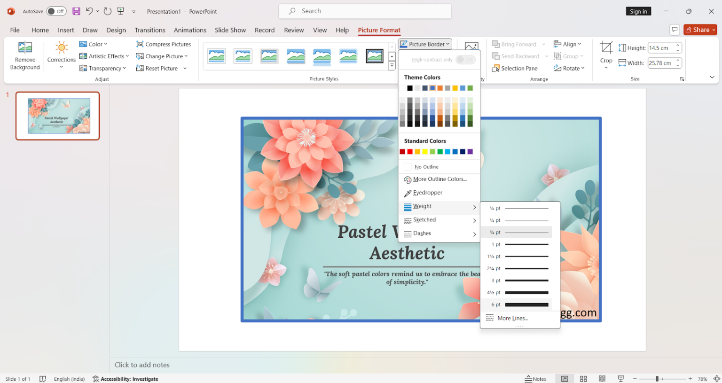Screen dimensions: 722x383
Task: Choose More Outline Colors option
Action: 439,179
